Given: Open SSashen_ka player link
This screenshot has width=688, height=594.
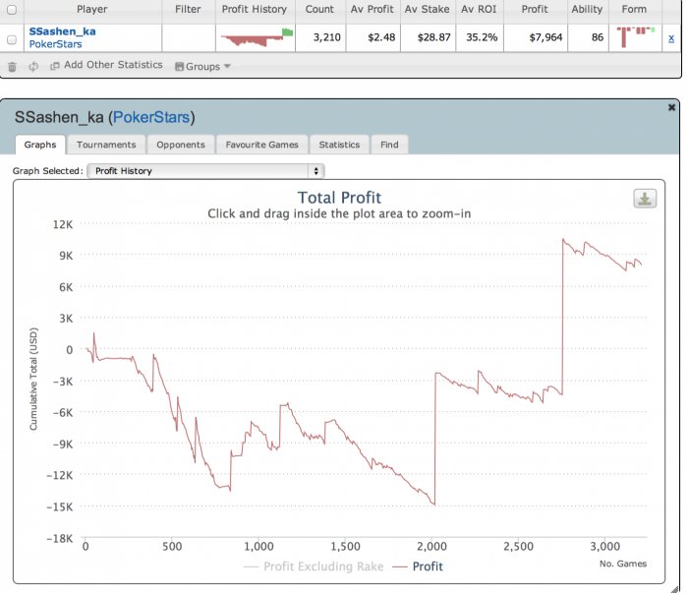Looking at the screenshot, I should click(x=62, y=31).
